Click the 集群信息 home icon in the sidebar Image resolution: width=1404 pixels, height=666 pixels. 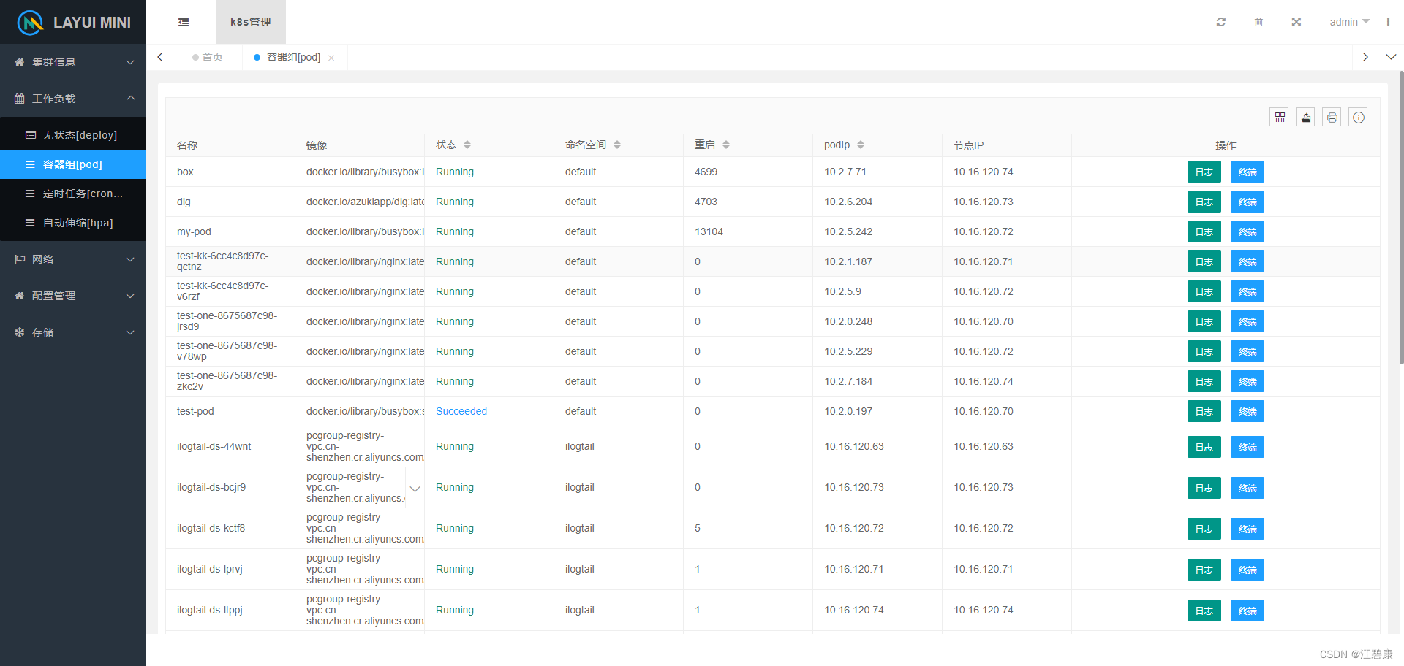click(x=20, y=62)
